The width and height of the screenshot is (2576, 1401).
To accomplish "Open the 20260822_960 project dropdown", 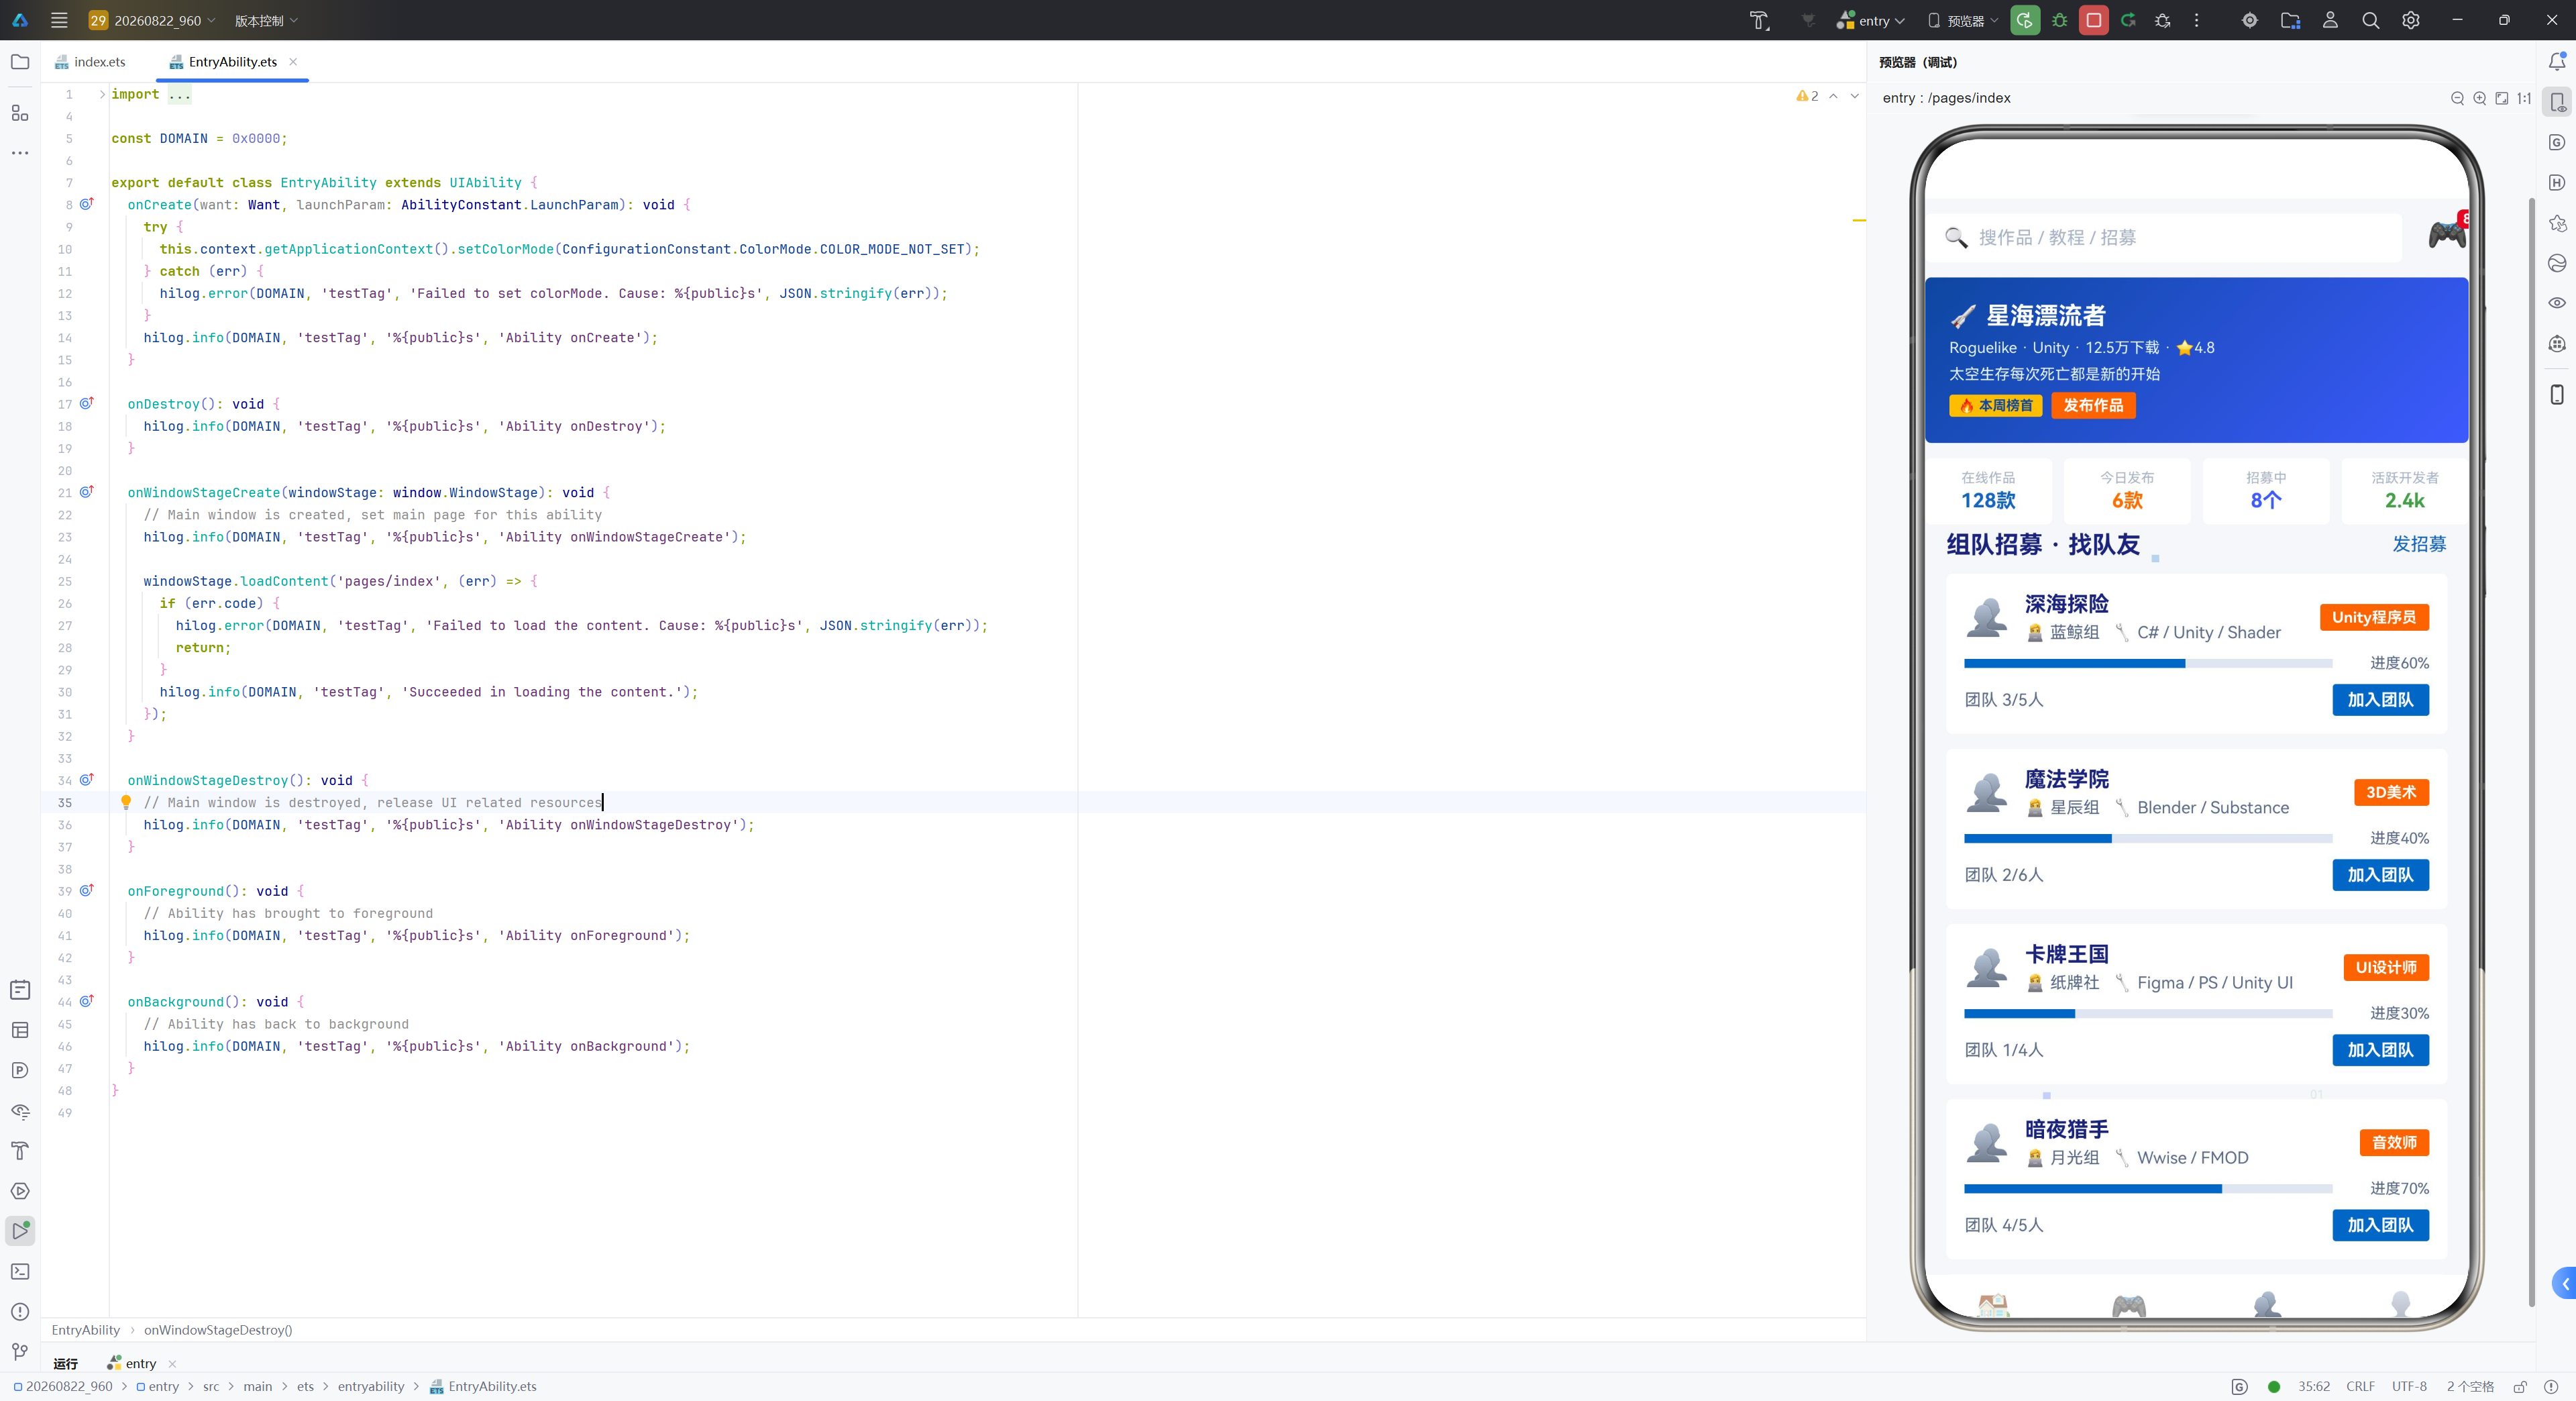I will 152,20.
